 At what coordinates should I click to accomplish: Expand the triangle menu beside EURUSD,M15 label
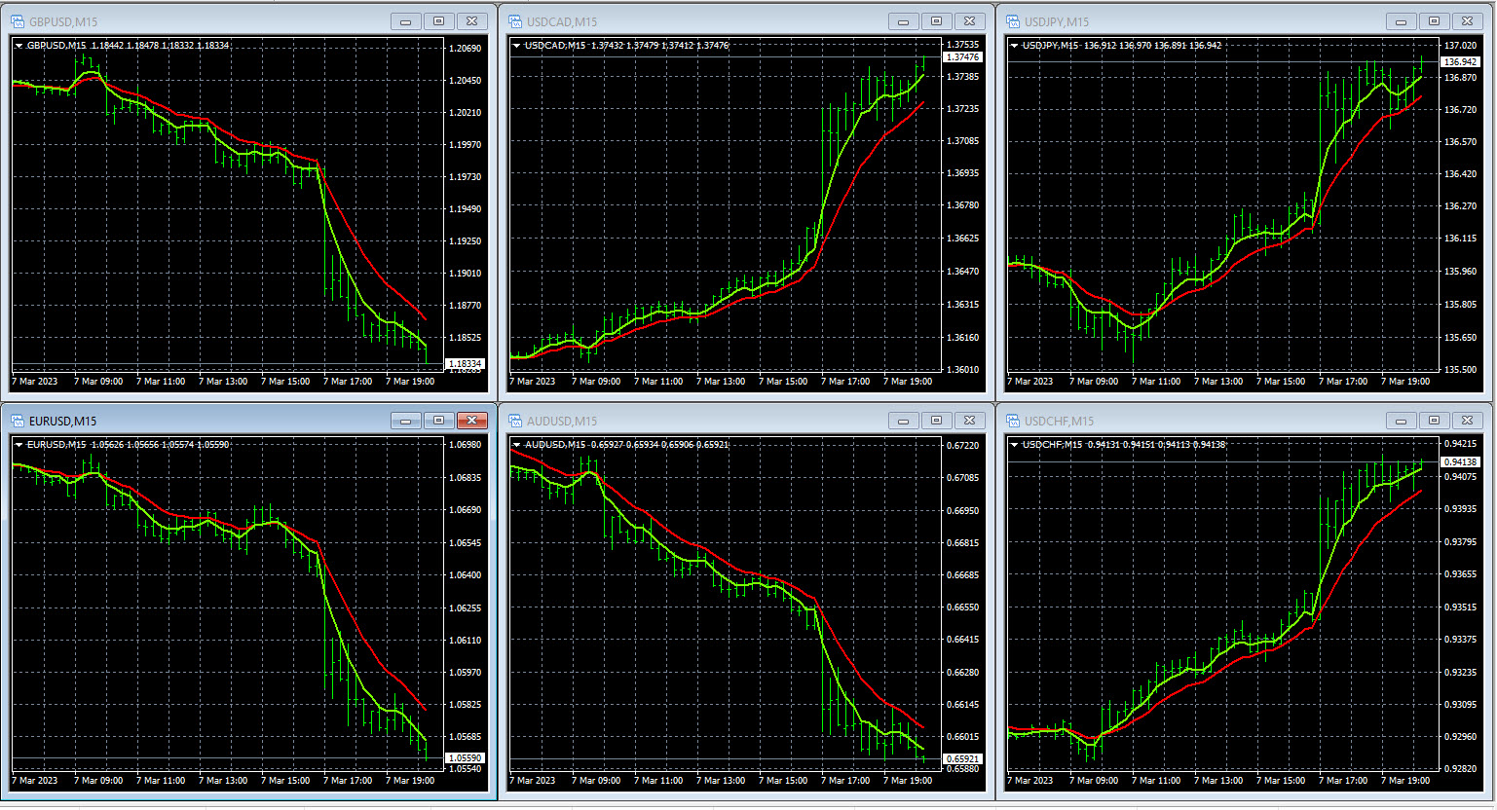[x=19, y=445]
